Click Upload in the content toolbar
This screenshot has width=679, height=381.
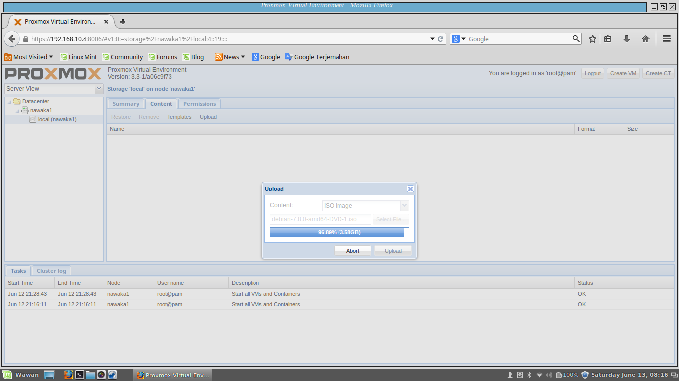pos(208,117)
